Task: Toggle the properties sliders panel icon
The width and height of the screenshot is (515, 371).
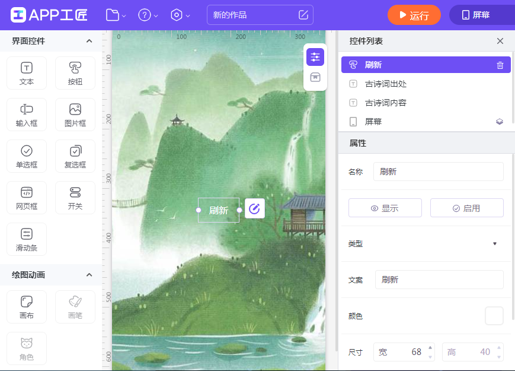Action: point(315,57)
